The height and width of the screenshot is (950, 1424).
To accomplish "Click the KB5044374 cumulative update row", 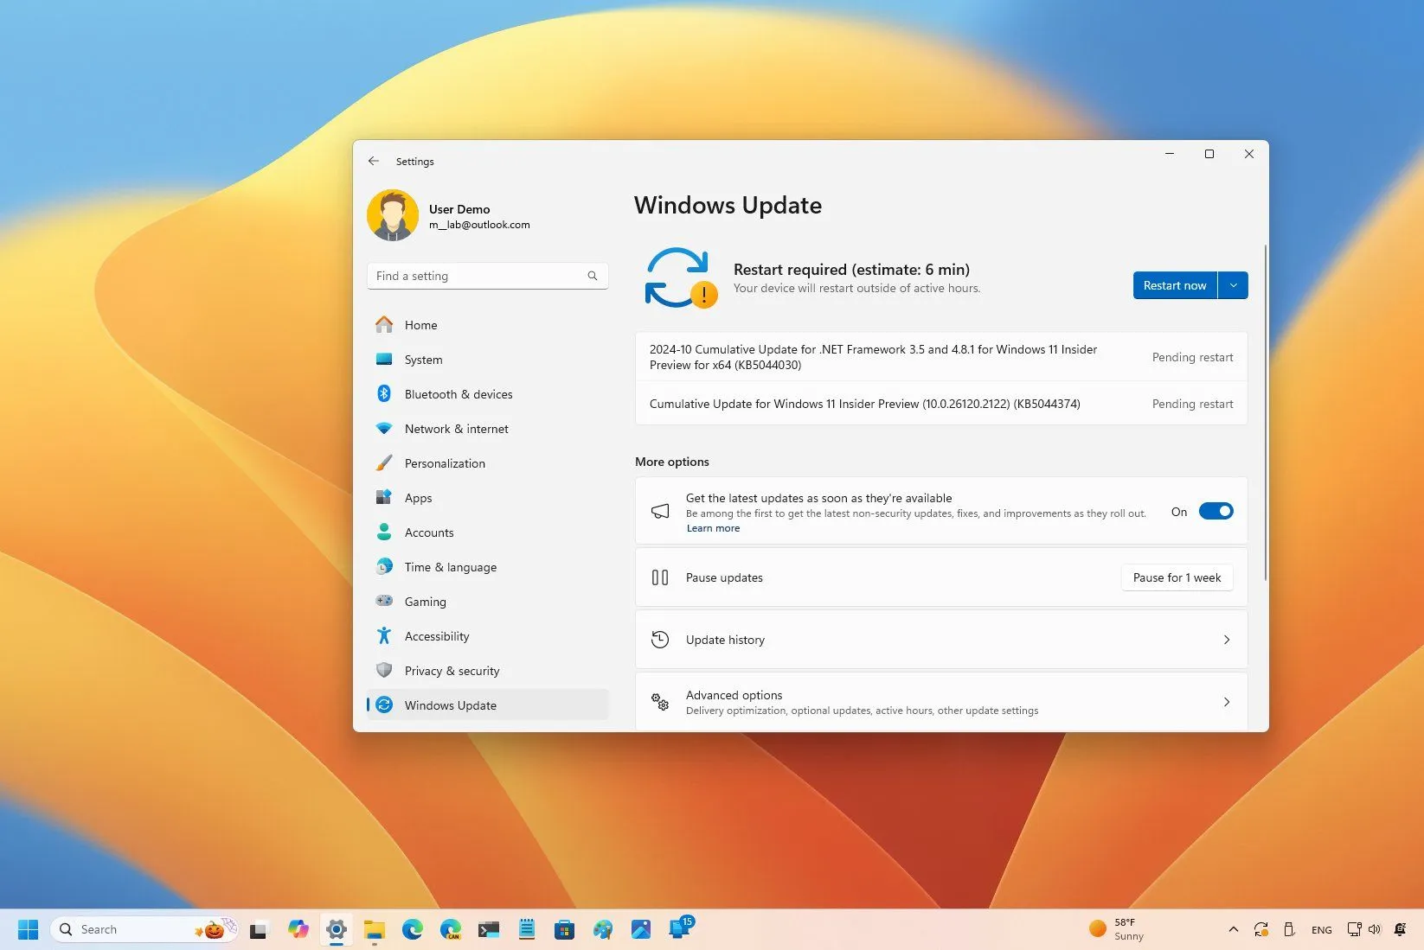I will point(941,404).
